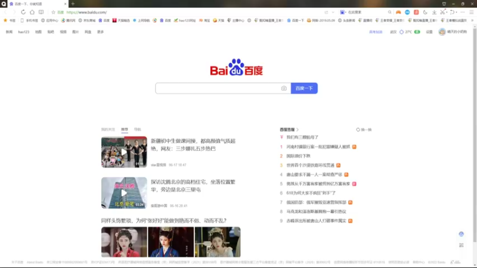The height and width of the screenshot is (268, 477).
Task: Open the hamburger main menu
Action: pyautogui.click(x=472, y=12)
